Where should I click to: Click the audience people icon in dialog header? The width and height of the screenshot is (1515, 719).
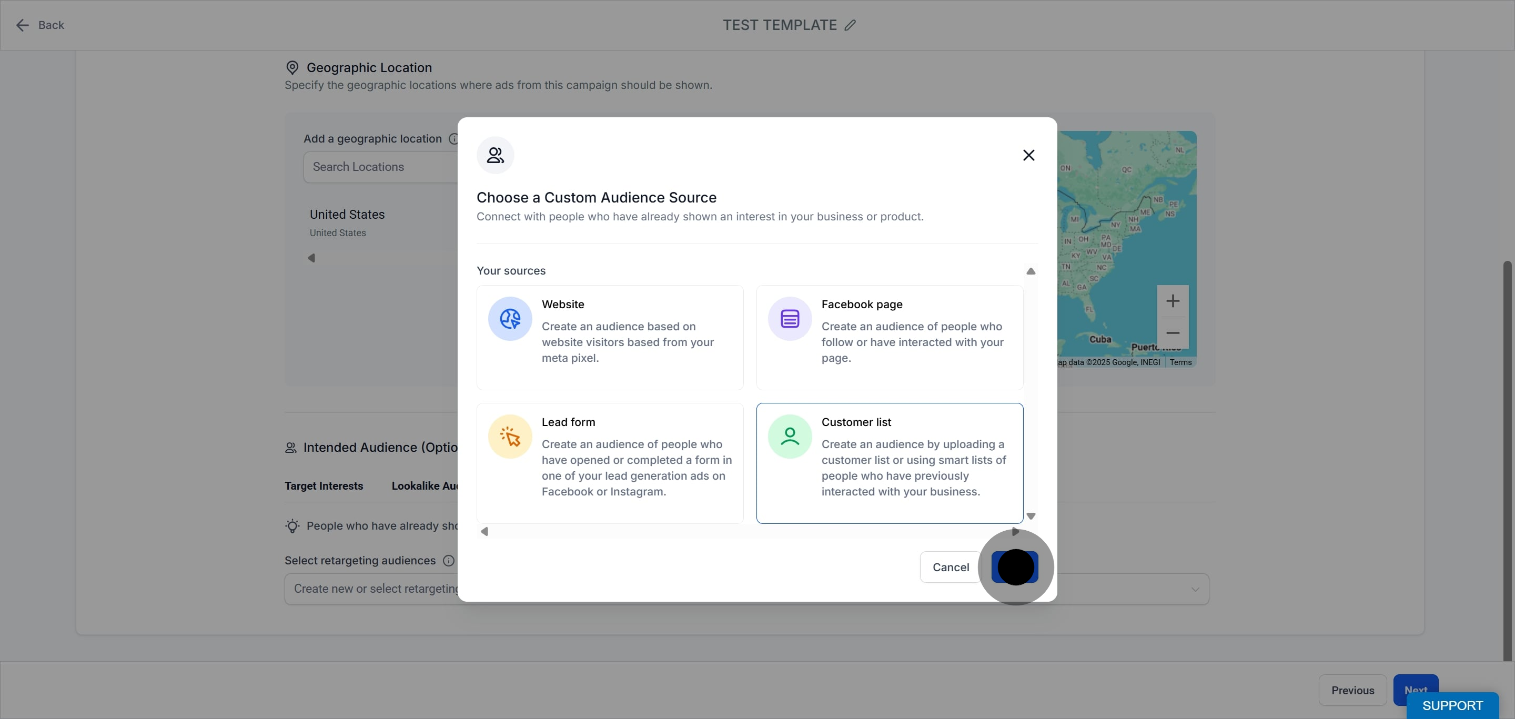(495, 155)
